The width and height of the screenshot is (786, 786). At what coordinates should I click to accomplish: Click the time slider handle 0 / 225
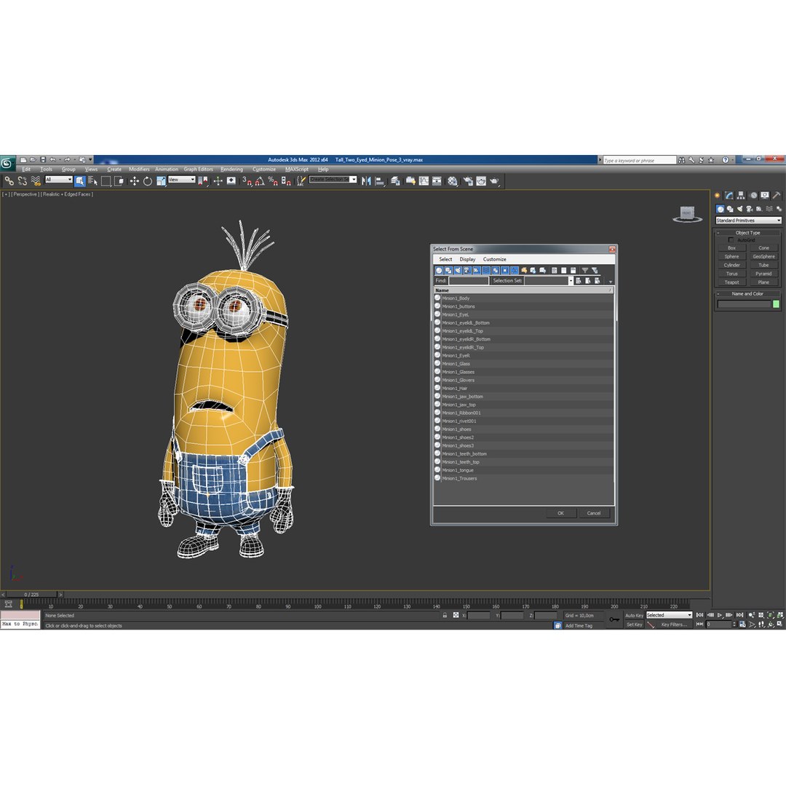[x=31, y=595]
